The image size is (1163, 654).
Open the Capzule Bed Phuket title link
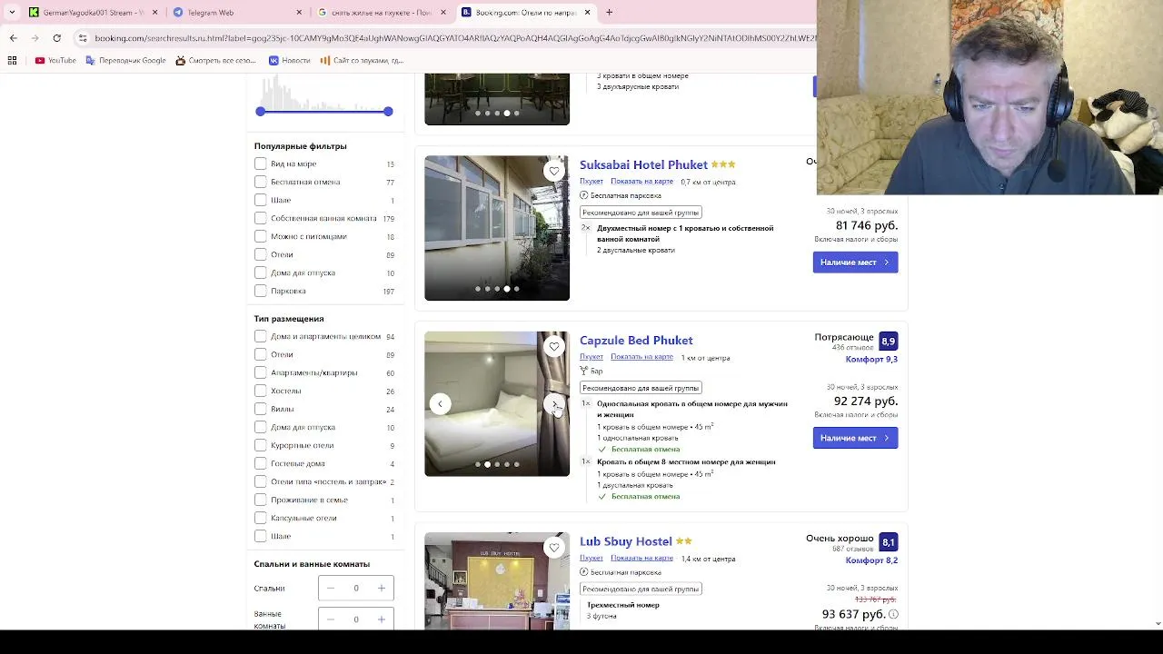[x=636, y=341]
